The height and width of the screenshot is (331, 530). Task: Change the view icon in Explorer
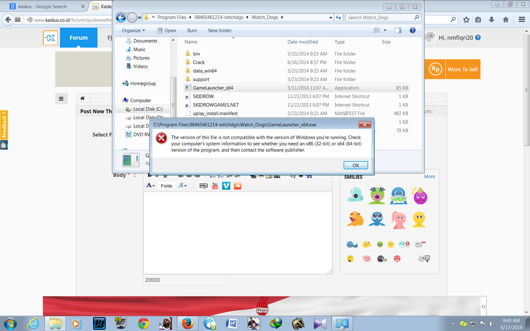point(376,30)
